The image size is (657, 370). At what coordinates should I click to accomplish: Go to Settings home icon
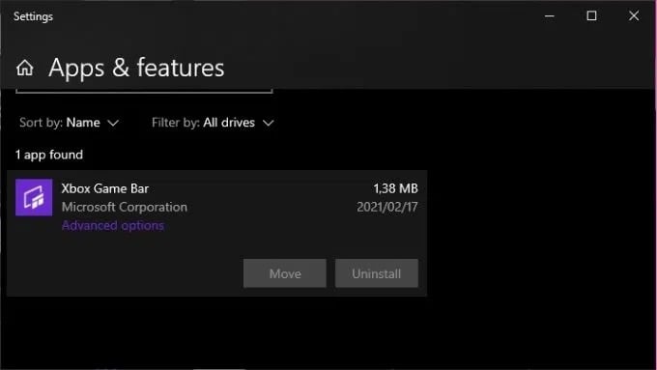coord(25,68)
